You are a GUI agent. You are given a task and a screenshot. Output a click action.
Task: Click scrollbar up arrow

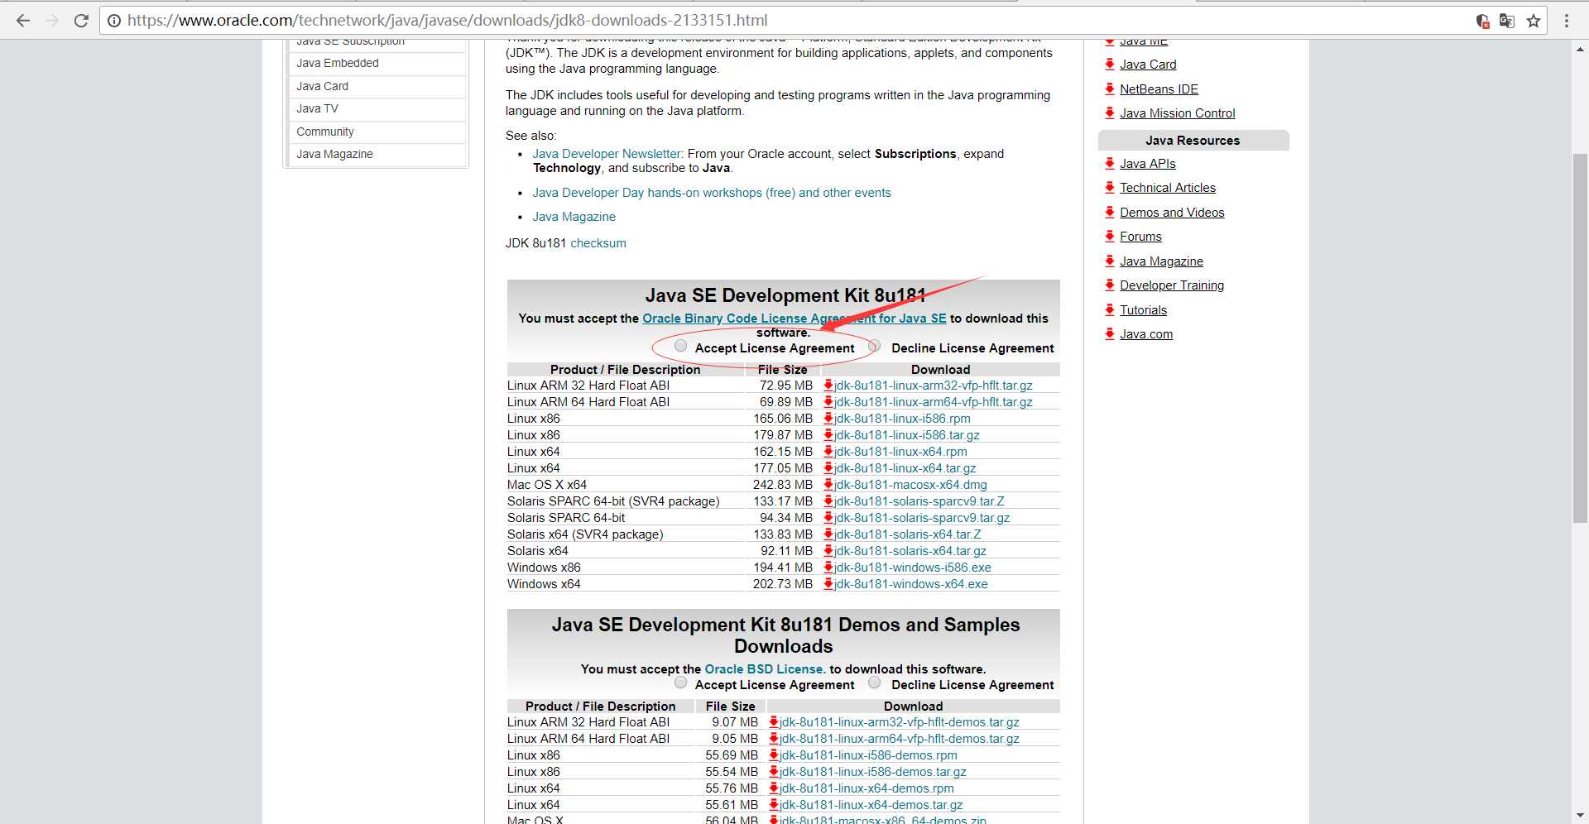[x=1580, y=49]
